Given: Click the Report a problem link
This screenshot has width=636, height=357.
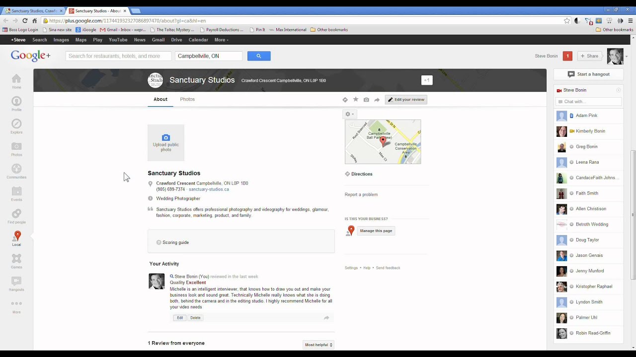Looking at the screenshot, I should 361,194.
